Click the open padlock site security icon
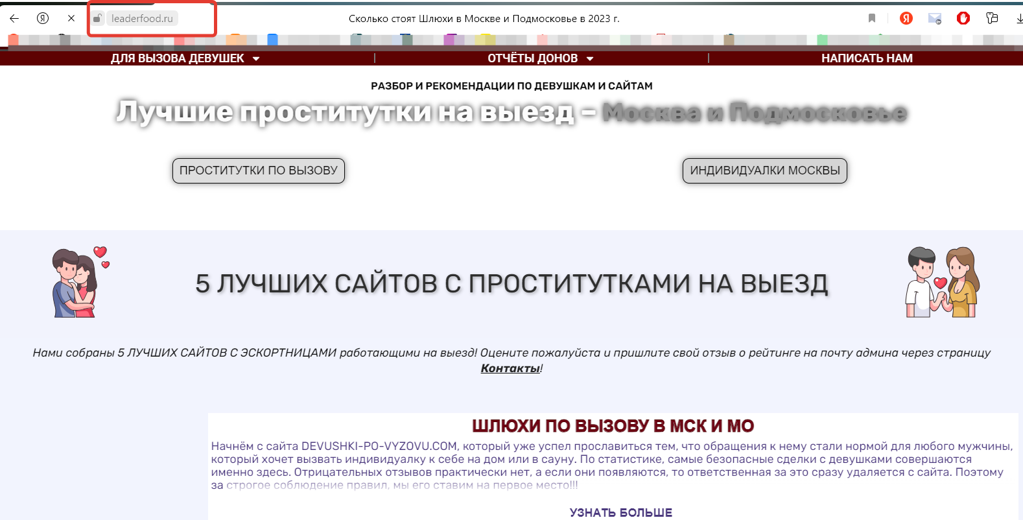The height and width of the screenshot is (520, 1023). [97, 18]
